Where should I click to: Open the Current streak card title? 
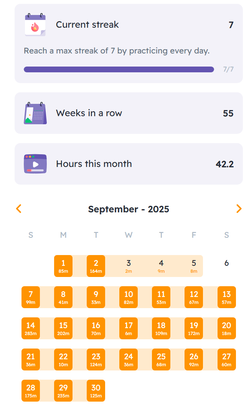click(x=87, y=25)
